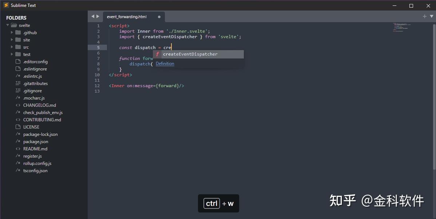
Task: Expand the site folder arrow
Action: pos(12,40)
